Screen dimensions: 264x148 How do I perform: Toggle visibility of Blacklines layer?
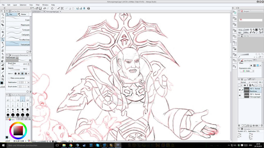(240, 90)
